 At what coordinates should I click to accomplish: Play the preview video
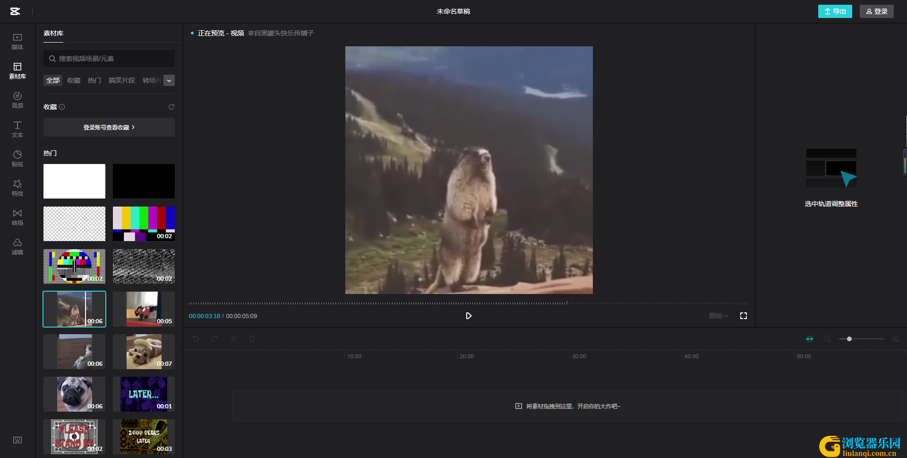469,316
